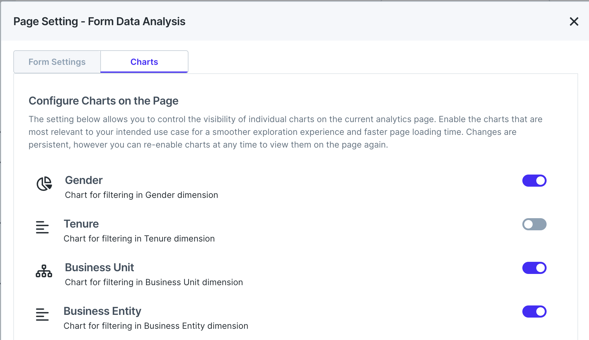The height and width of the screenshot is (340, 589).
Task: Turn off the Business Unit chart switch
Action: tap(534, 268)
